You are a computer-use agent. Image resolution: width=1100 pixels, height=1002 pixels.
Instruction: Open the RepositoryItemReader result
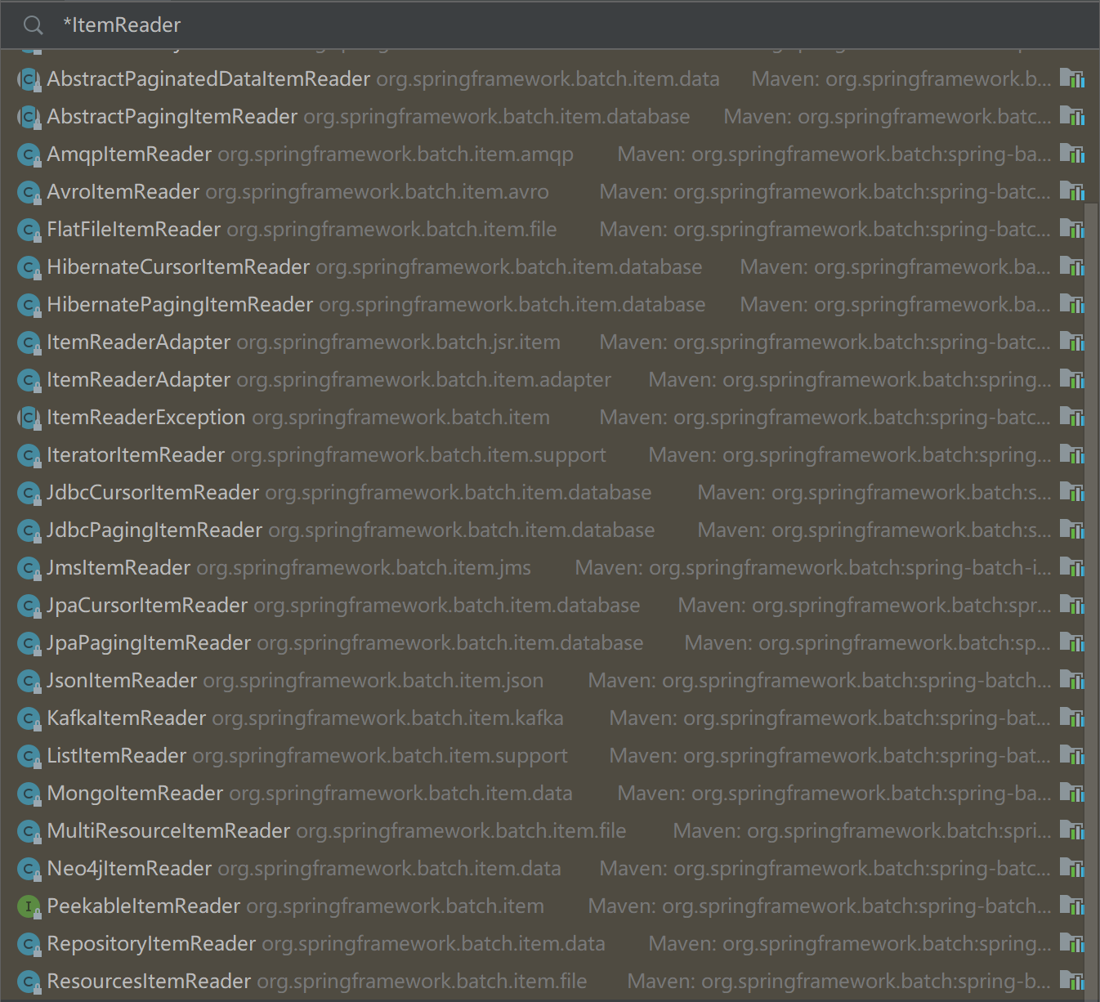pos(151,944)
